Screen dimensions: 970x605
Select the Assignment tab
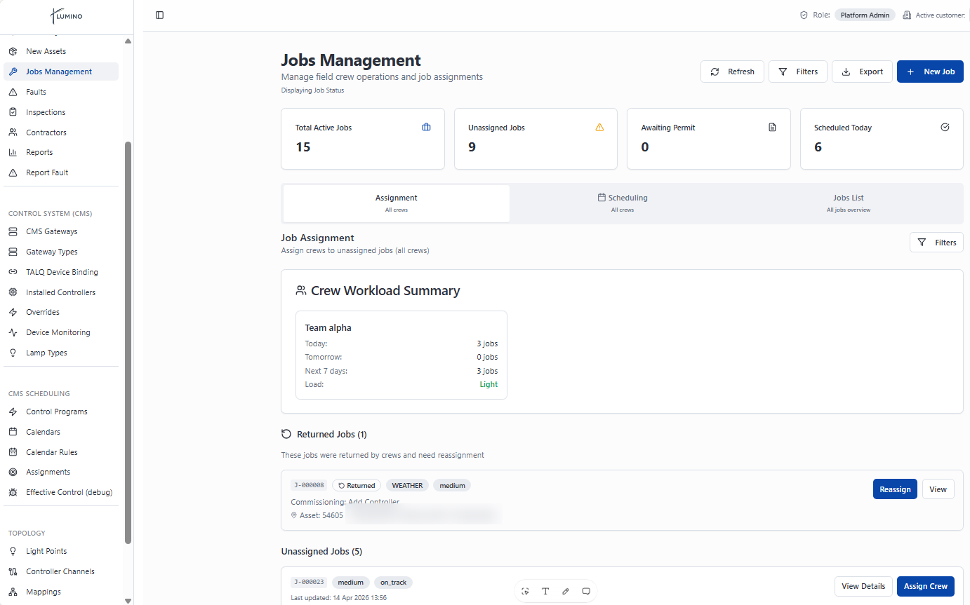pos(397,203)
